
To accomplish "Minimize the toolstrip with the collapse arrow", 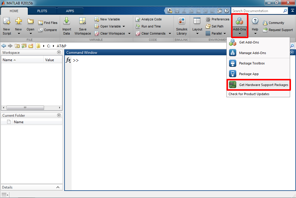I will pos(292,11).
